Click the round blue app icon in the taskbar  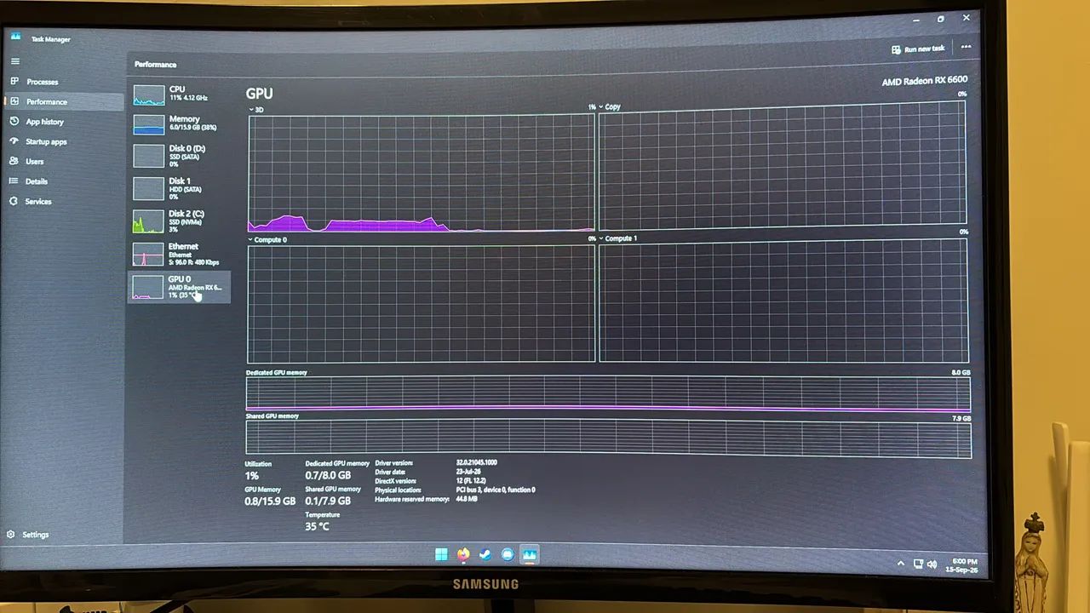508,554
